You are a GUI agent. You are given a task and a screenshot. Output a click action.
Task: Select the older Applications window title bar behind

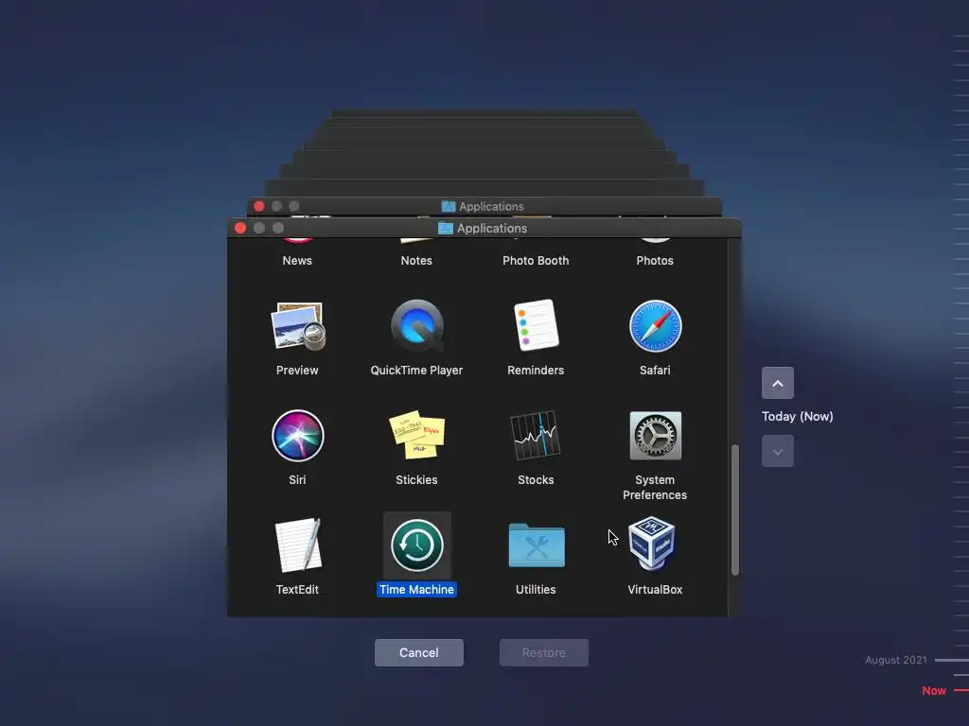click(x=484, y=206)
